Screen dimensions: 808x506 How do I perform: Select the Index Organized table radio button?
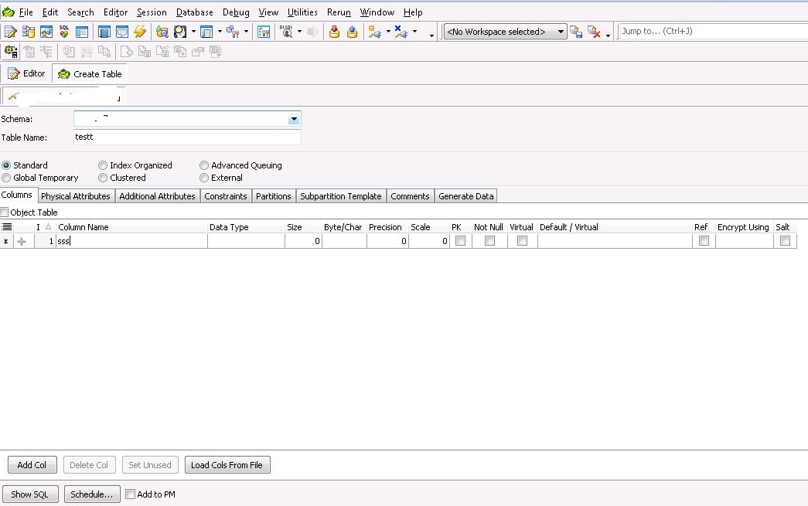click(103, 165)
